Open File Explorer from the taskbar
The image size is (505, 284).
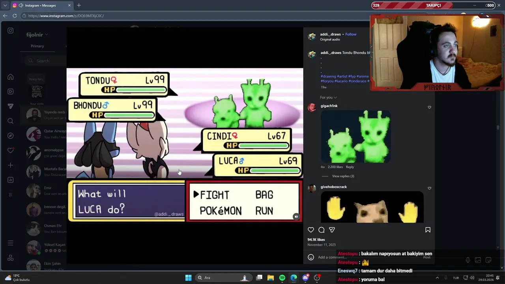pos(271,278)
